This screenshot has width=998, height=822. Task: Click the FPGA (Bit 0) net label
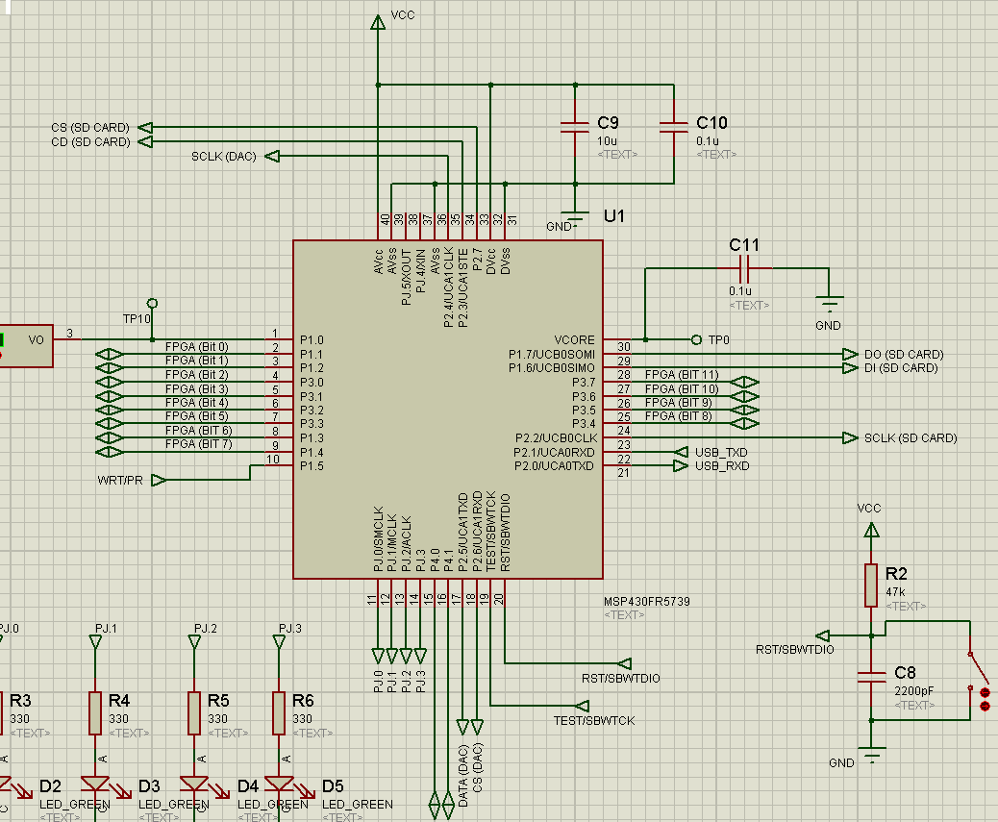pyautogui.click(x=196, y=347)
